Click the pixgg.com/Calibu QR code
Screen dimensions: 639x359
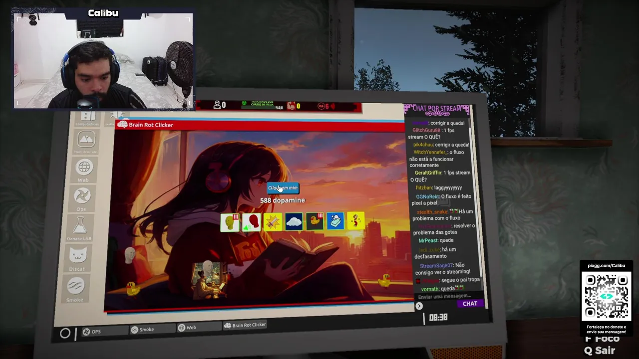pos(606,296)
